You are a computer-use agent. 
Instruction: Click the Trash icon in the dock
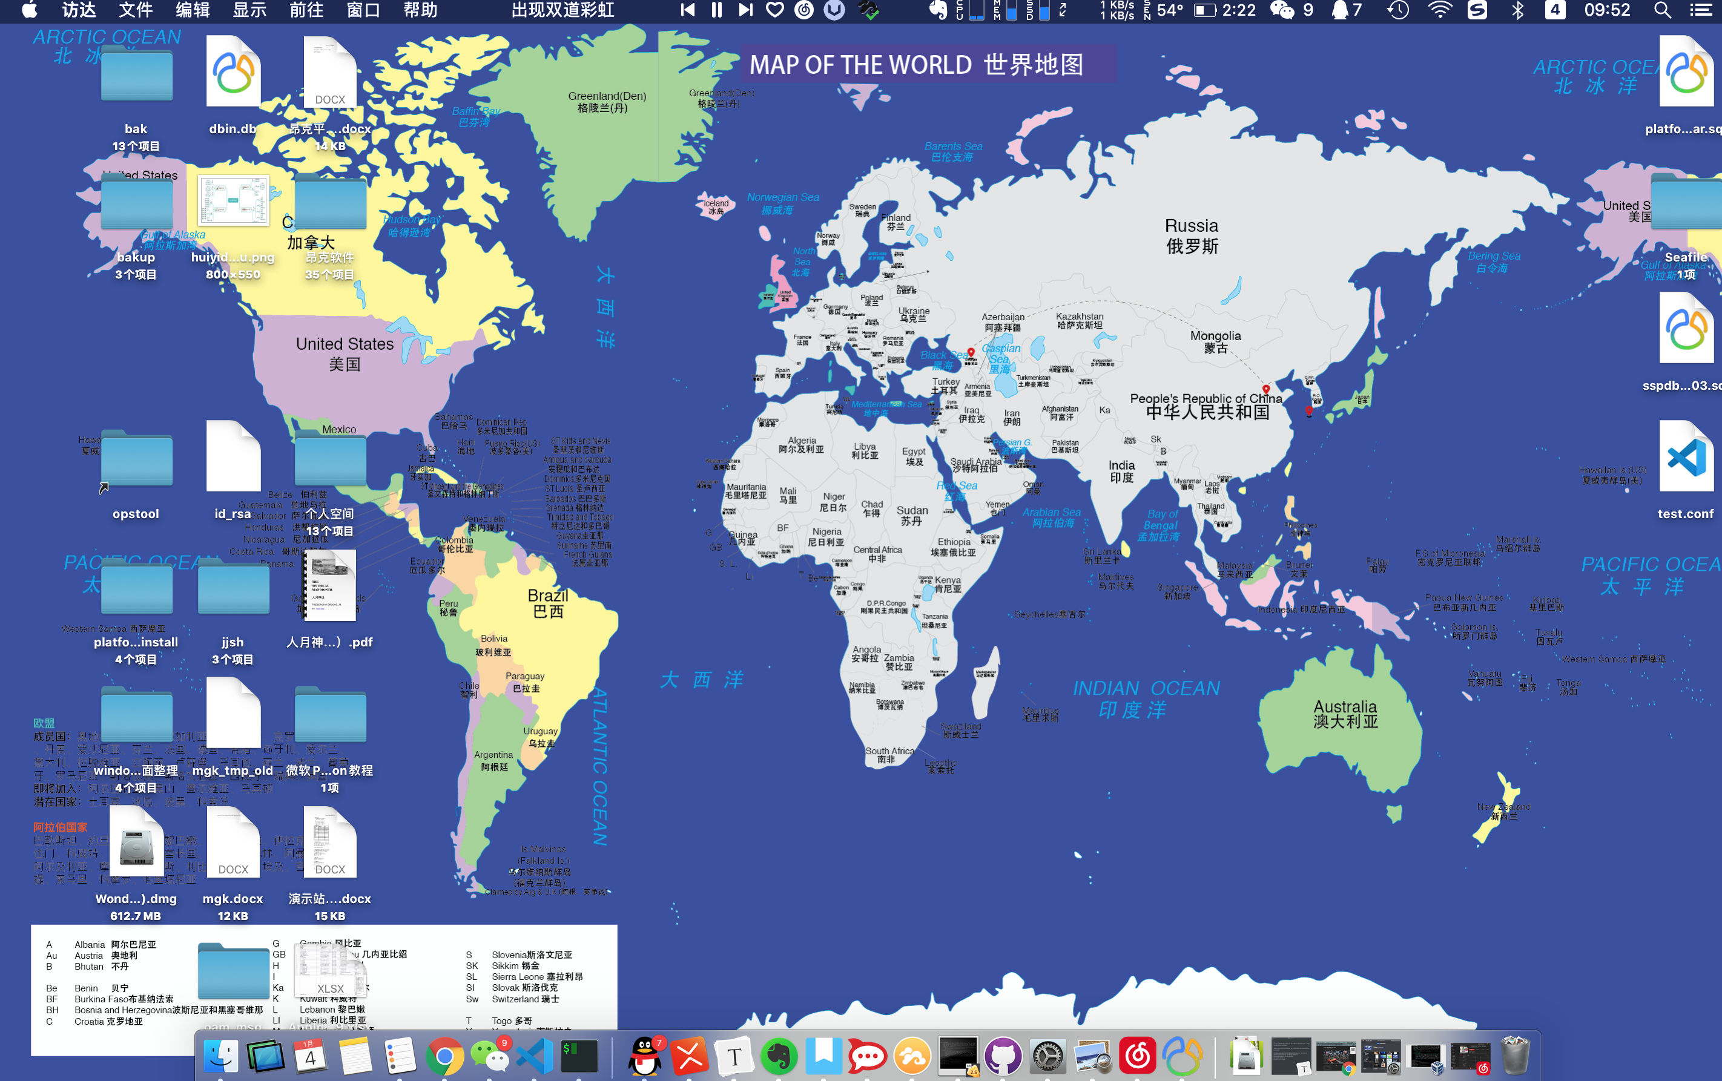click(x=1514, y=1057)
